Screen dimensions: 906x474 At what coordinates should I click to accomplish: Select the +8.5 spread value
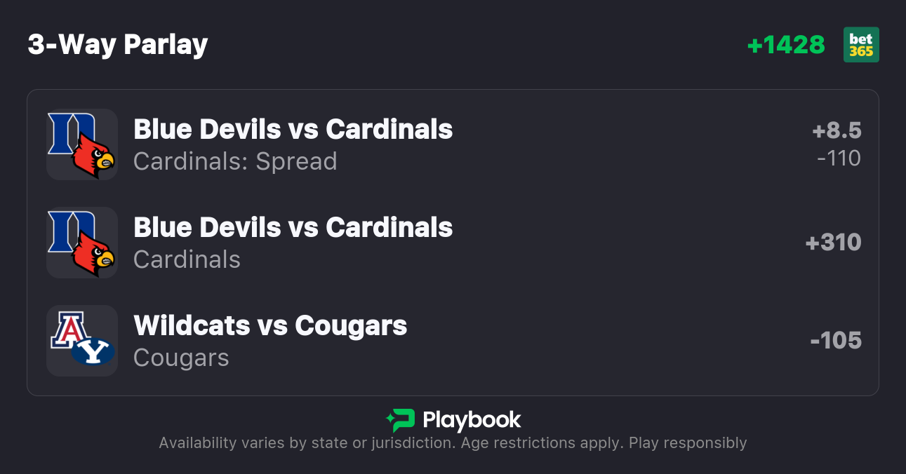click(837, 130)
